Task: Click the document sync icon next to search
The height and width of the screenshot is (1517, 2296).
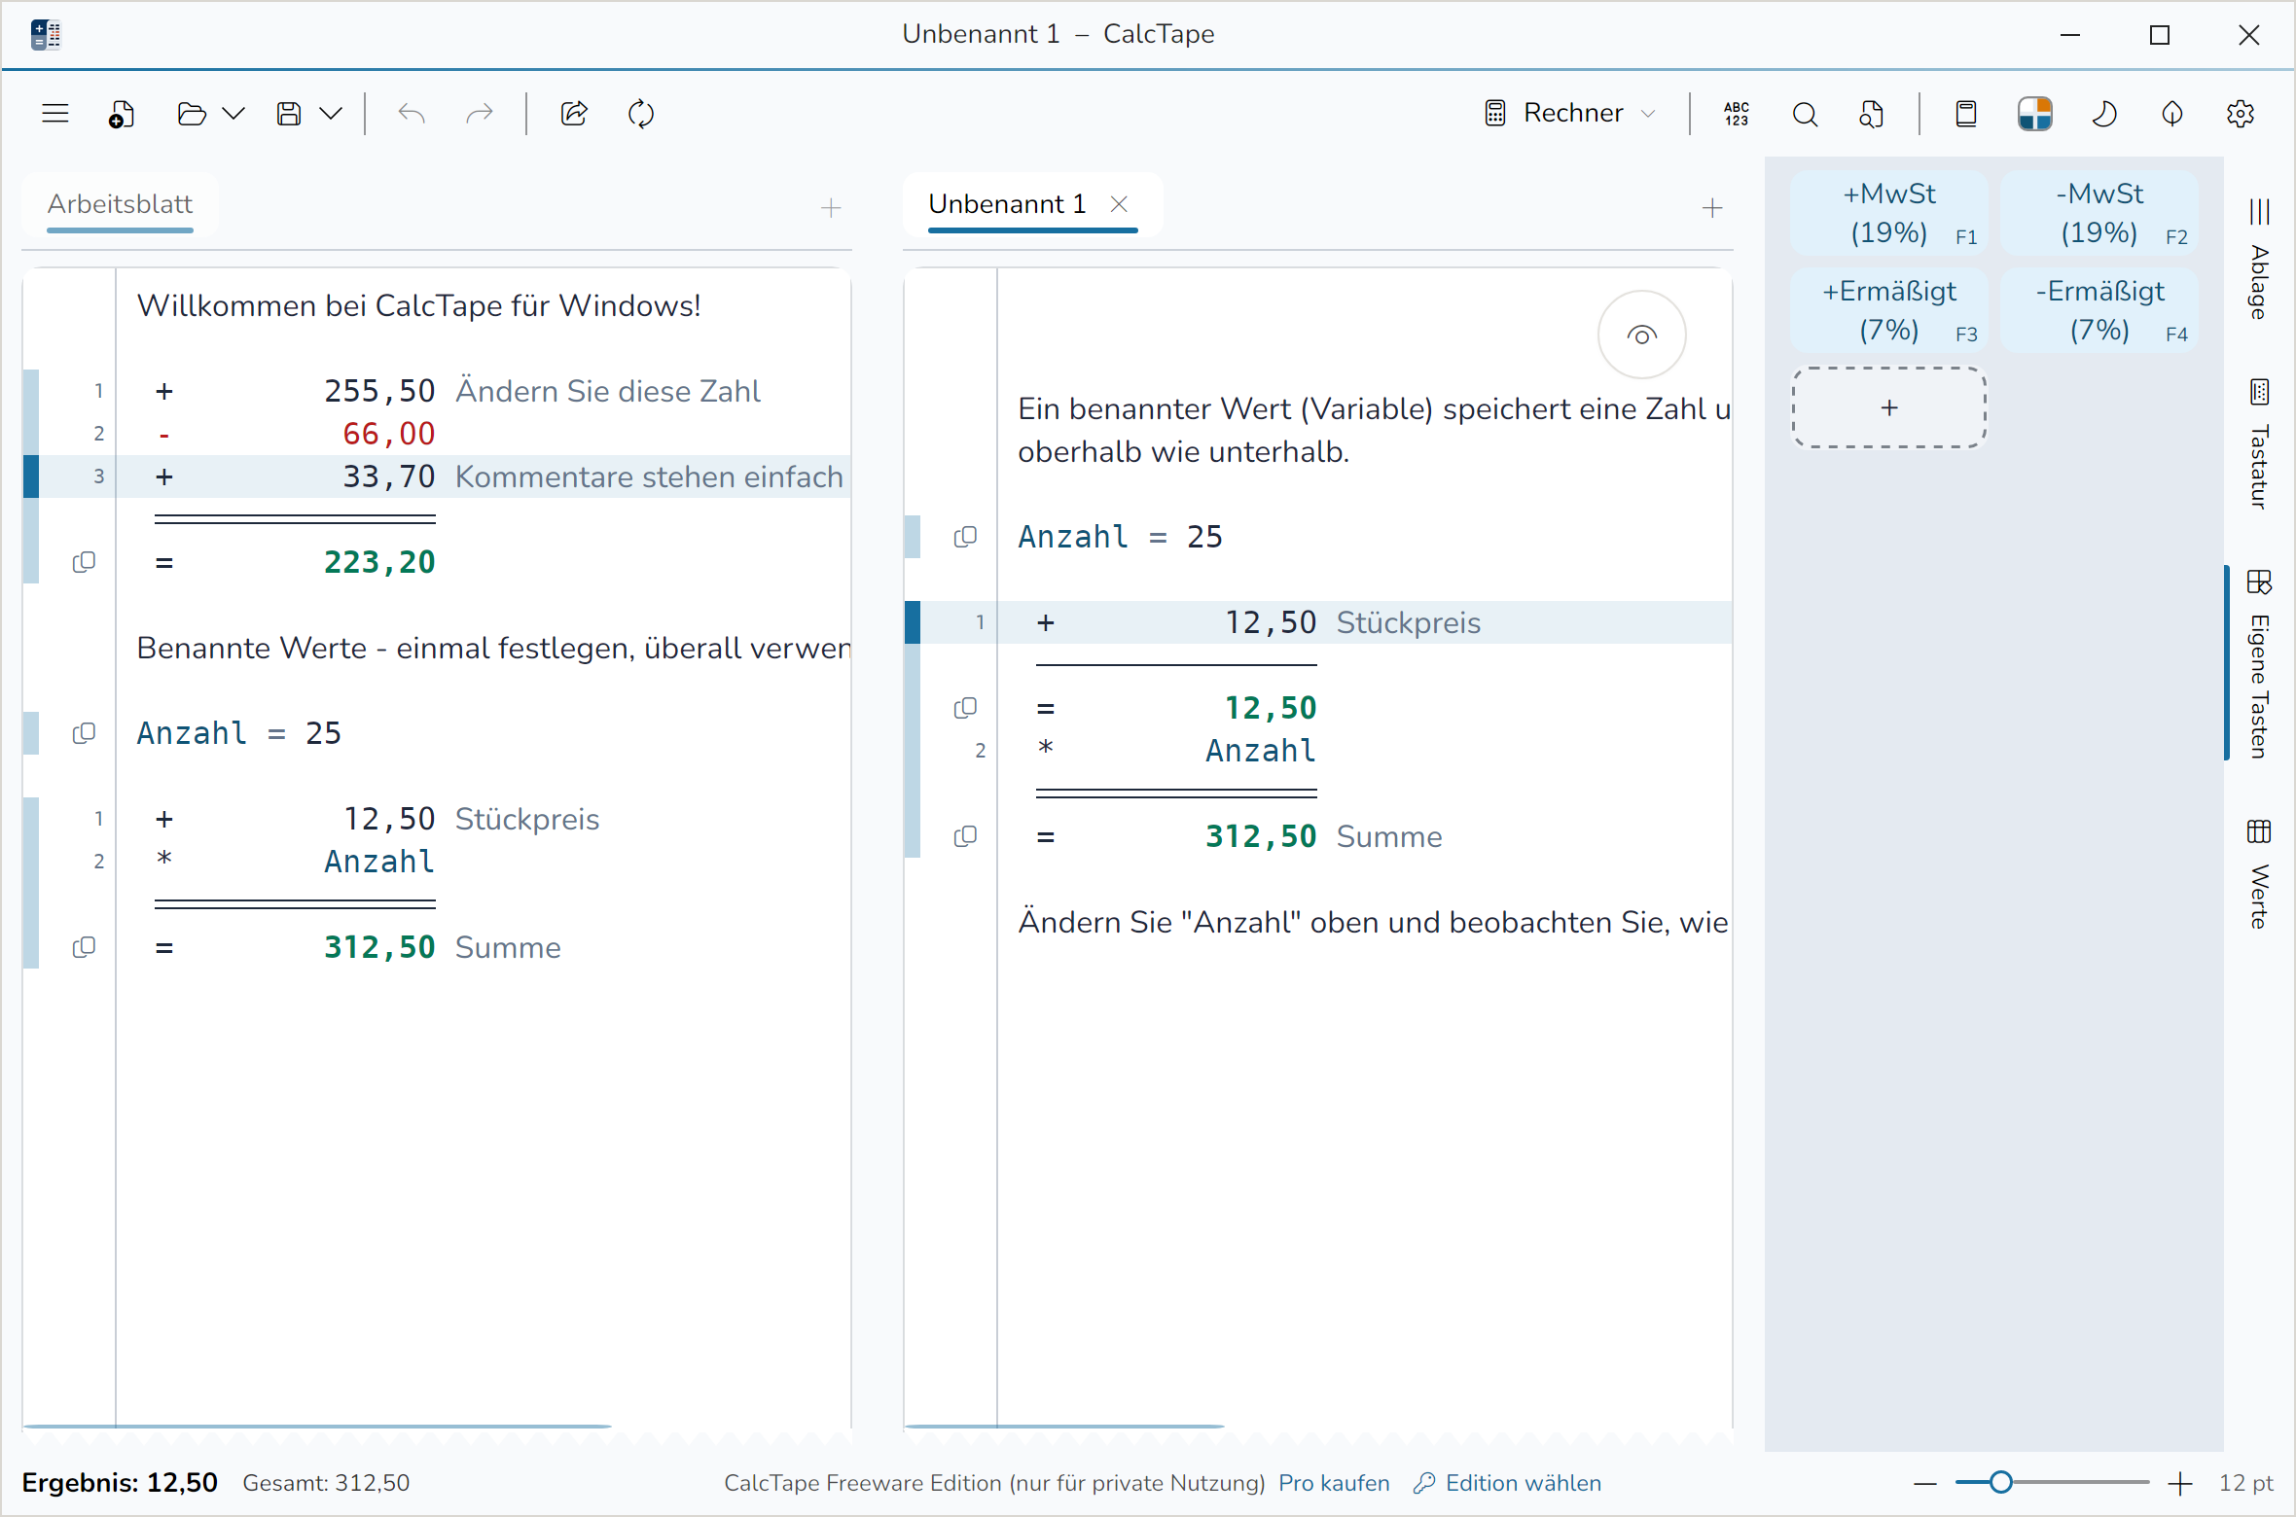Action: click(1871, 114)
